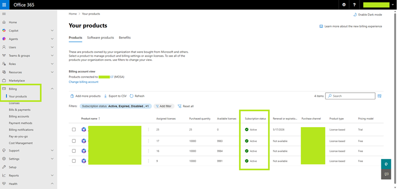Screen dimensions: 397x189
Task: Open more actions for the 9-license product
Action: pos(148,161)
